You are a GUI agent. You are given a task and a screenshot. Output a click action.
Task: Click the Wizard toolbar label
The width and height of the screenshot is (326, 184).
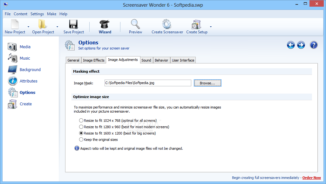pos(105,32)
